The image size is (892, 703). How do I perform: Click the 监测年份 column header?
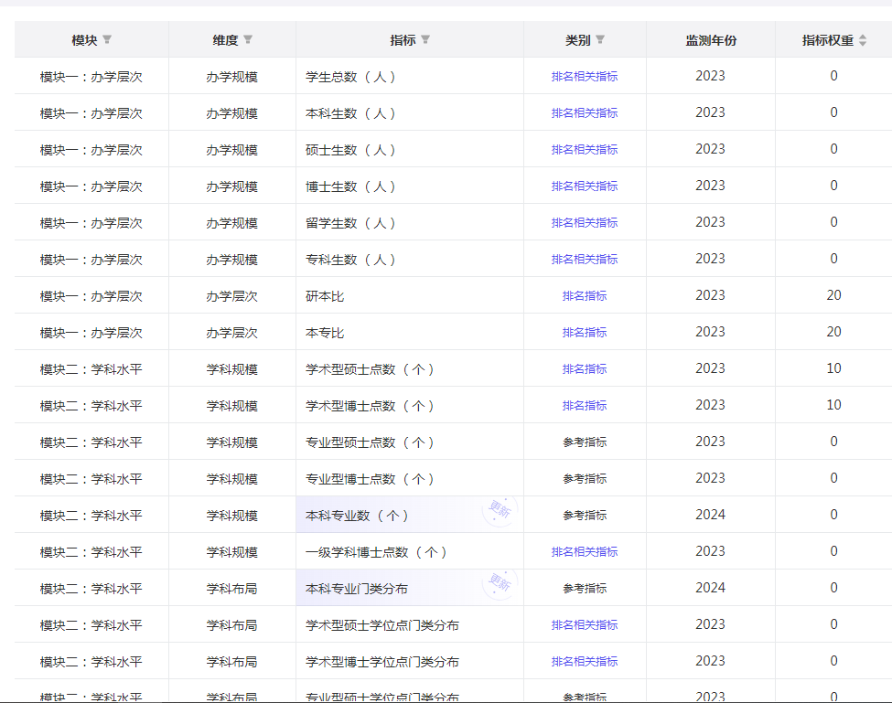pos(711,40)
